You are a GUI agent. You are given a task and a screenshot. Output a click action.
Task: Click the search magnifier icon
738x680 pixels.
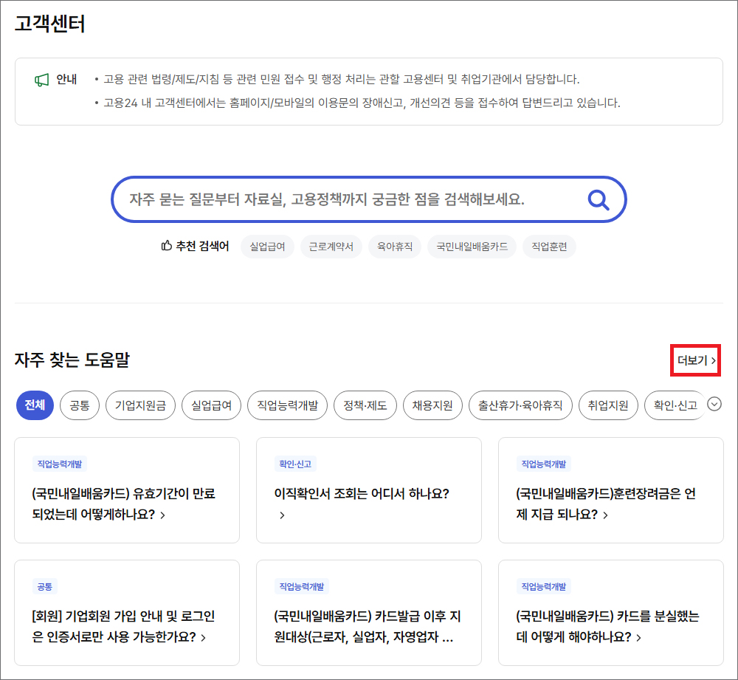pyautogui.click(x=598, y=199)
